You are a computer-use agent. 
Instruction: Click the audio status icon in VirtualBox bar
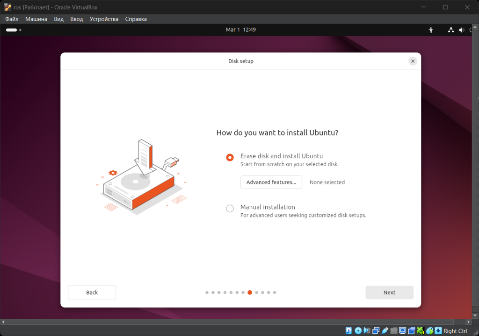pyautogui.click(x=367, y=331)
